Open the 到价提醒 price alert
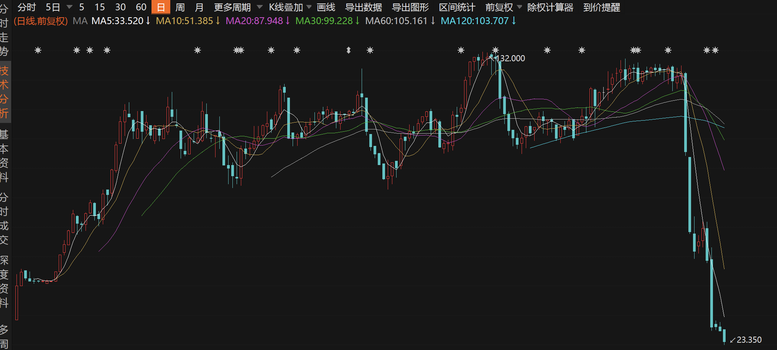Viewport: 777px width, 350px height. coord(601,7)
